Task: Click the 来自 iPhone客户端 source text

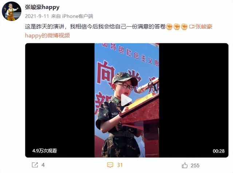Action: point(72,16)
